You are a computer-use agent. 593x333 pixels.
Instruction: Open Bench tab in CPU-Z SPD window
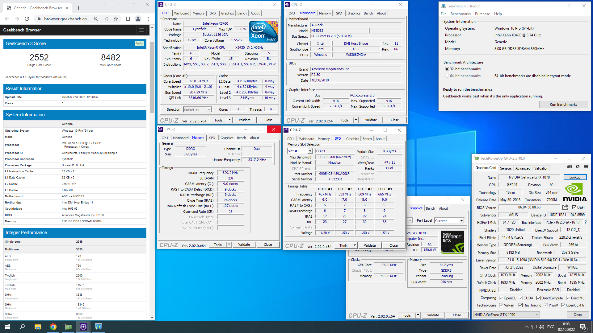pos(367,139)
